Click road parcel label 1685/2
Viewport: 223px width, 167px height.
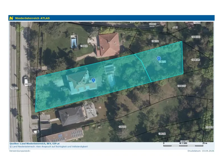14,88
